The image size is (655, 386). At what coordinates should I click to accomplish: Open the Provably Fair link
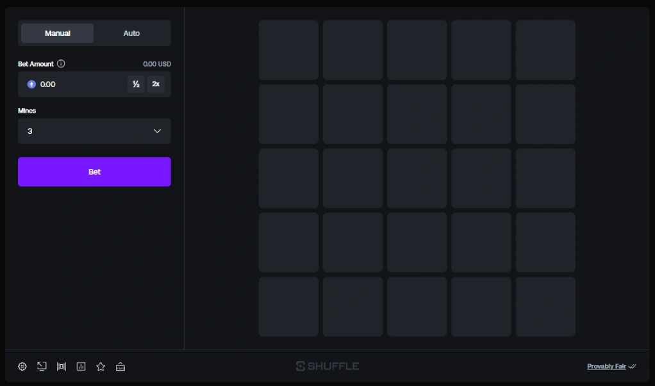coord(606,366)
